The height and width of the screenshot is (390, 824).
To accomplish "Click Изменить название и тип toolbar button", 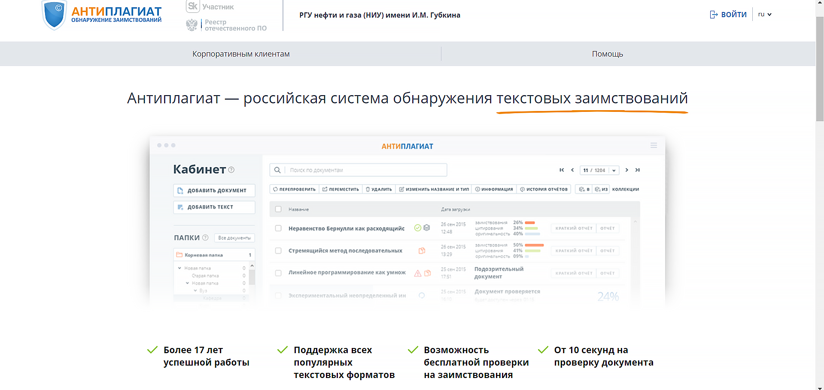I will 434,189.
